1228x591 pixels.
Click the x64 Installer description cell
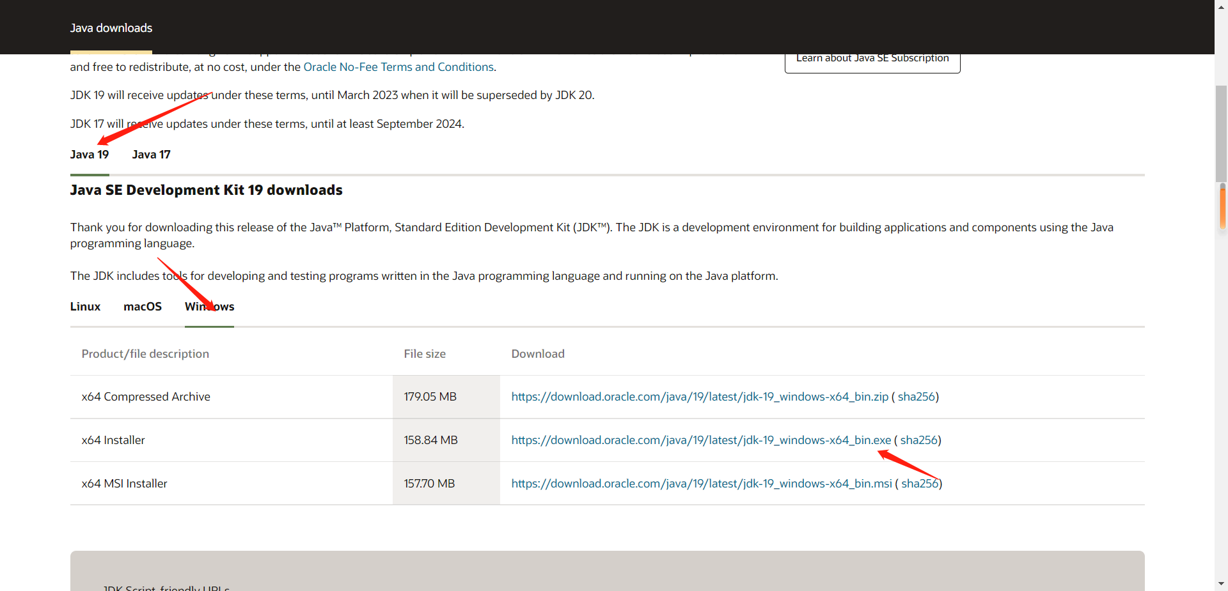(x=232, y=440)
